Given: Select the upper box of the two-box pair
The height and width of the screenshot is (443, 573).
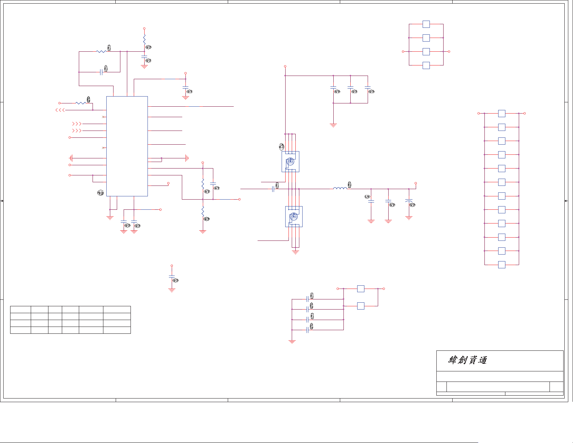Looking at the screenshot, I should pos(361,289).
